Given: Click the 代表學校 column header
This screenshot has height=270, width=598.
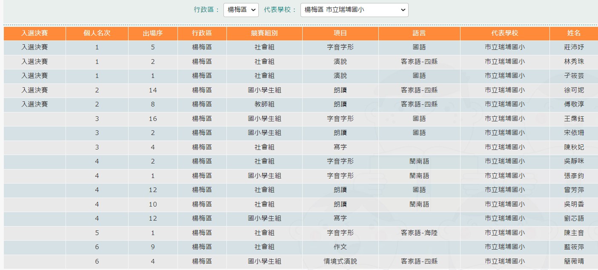Looking at the screenshot, I should point(505,33).
